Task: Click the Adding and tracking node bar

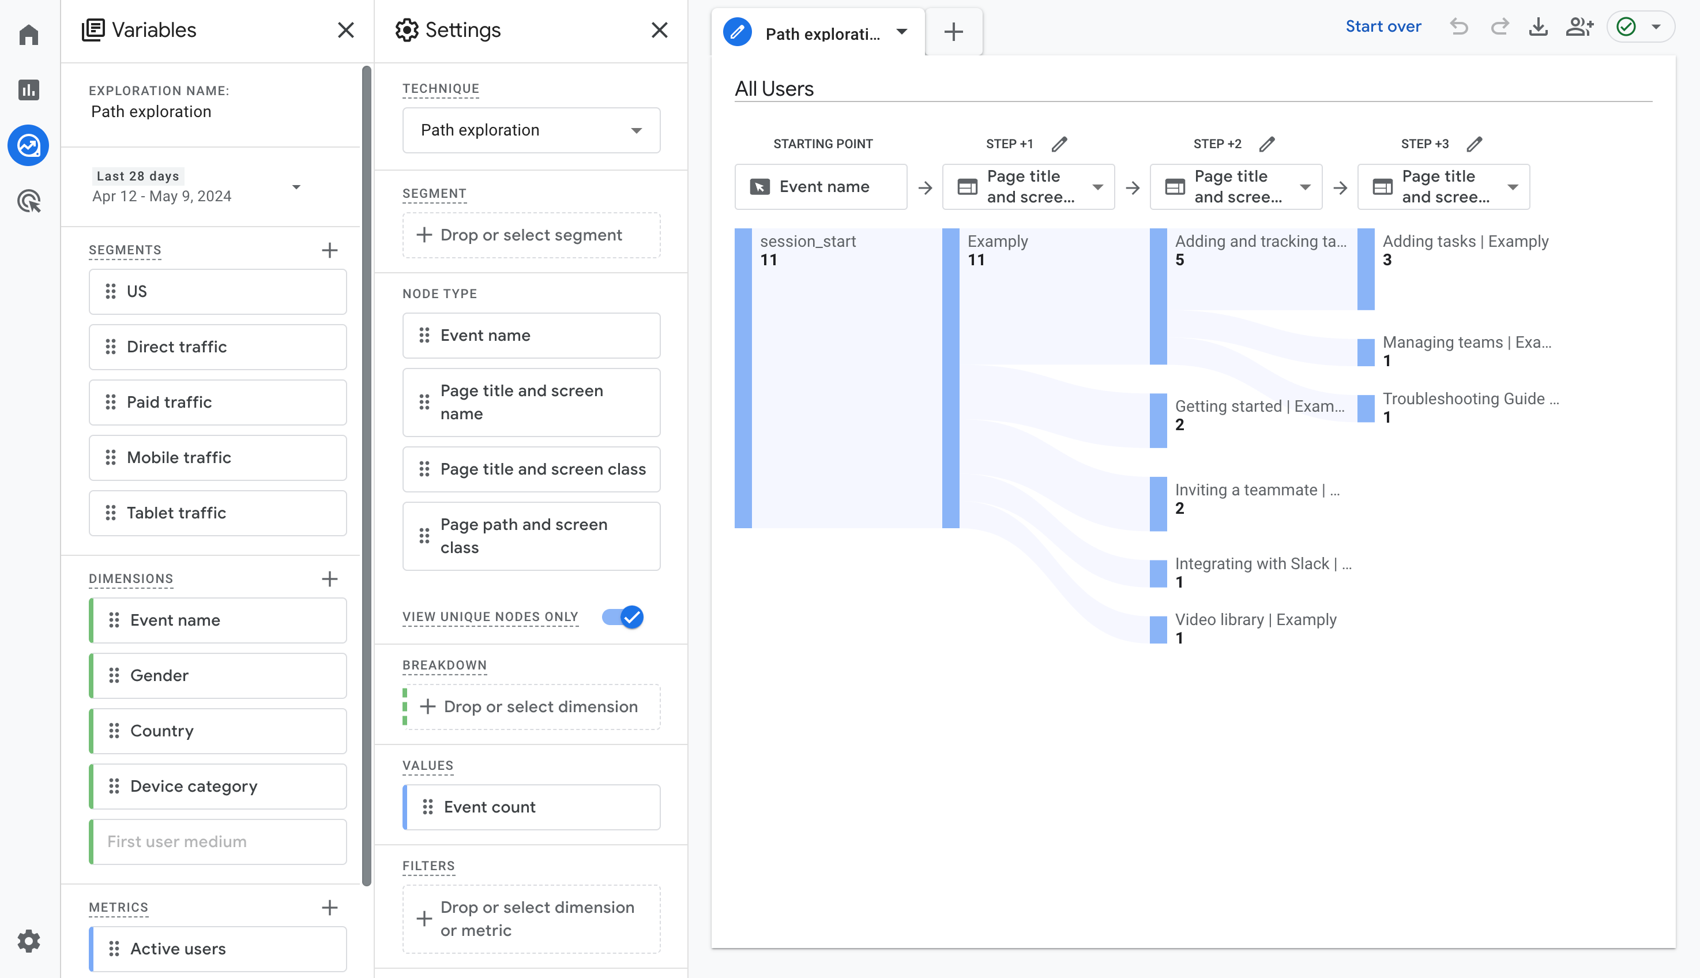Action: 1158,296
